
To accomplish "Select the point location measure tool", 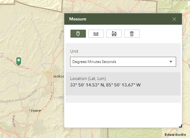I will (78, 34).
